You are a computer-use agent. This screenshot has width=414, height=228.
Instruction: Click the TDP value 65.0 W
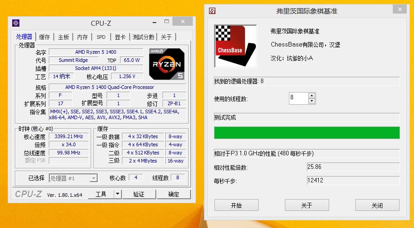(131, 60)
